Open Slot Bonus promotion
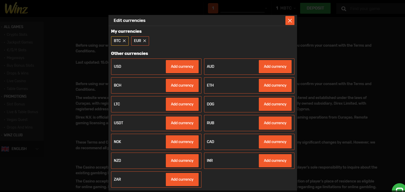The image size is (405, 192). pos(16,104)
